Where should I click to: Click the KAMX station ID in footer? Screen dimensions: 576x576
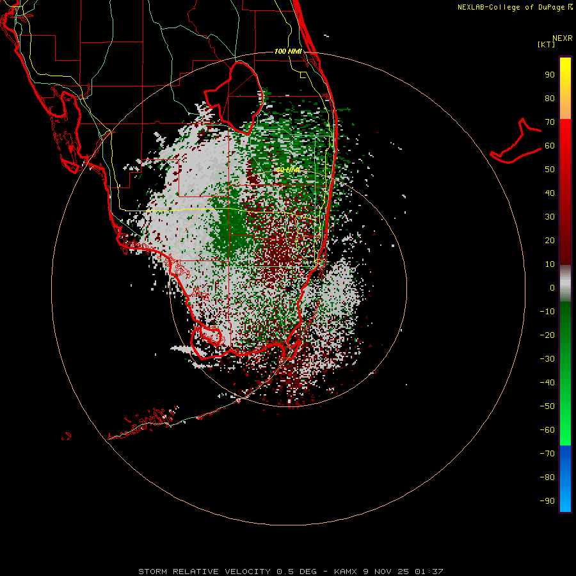click(346, 572)
